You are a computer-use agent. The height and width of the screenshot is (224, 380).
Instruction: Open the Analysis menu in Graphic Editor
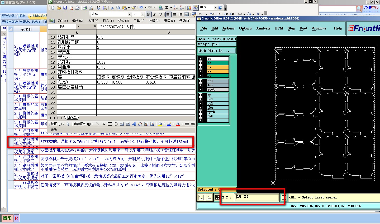tap(263, 28)
